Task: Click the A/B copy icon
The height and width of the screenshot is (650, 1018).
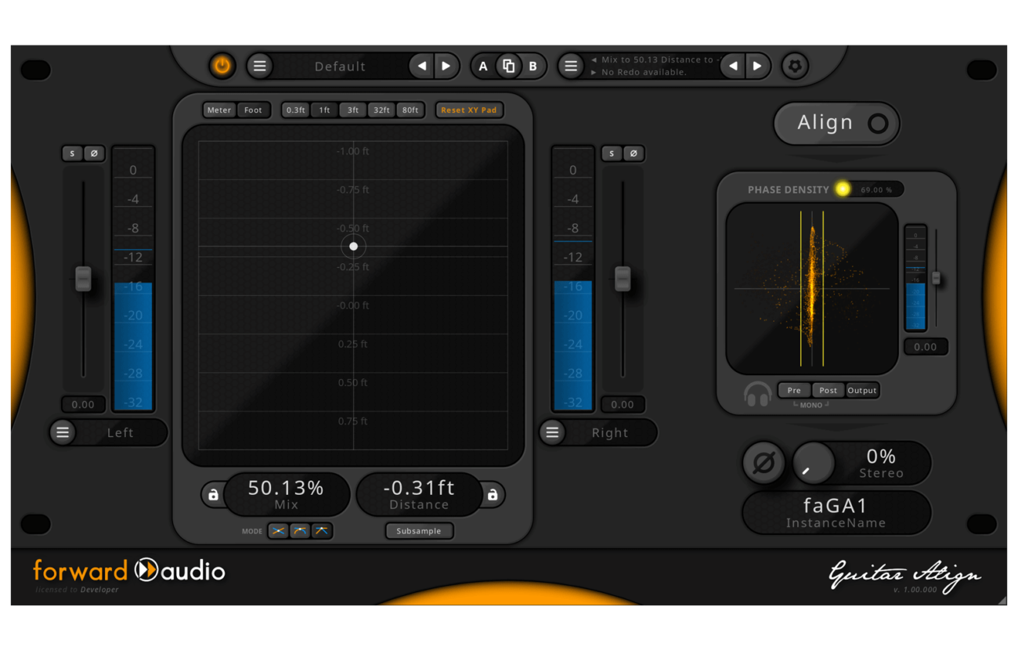Action: 508,66
